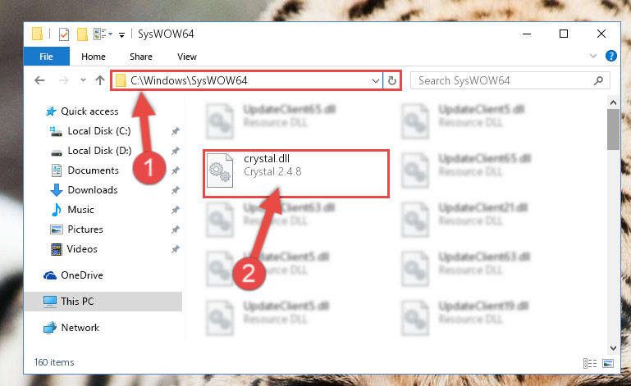The image size is (631, 386).
Task: Switch to large thumbnails view icon
Action: pyautogui.click(x=608, y=364)
